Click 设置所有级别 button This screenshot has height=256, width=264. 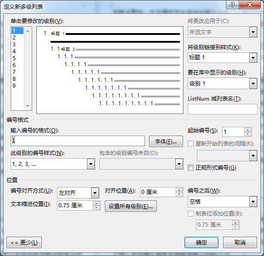pyautogui.click(x=131, y=206)
